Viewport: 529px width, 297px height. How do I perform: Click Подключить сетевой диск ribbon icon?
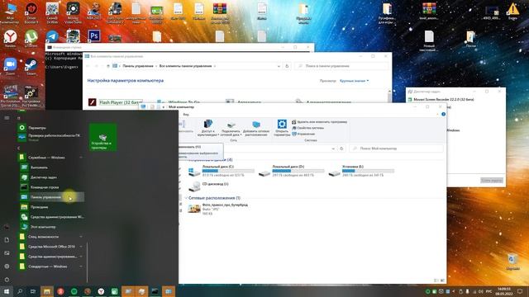pyautogui.click(x=231, y=128)
